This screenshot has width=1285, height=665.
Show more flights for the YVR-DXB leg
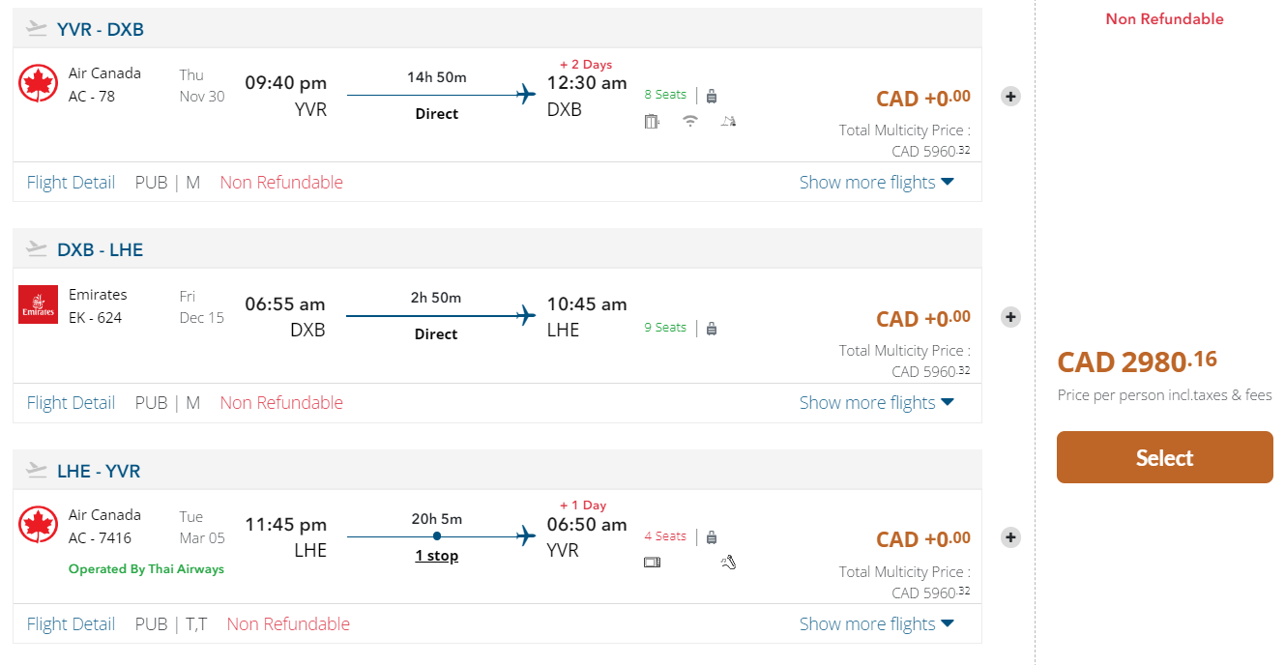point(876,183)
